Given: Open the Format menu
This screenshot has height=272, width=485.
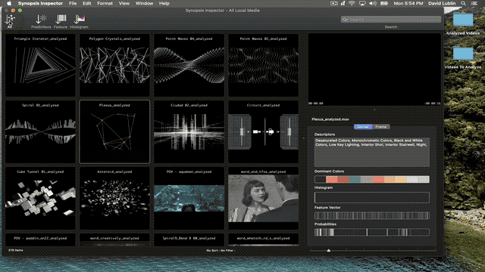Looking at the screenshot, I should (x=105, y=3).
